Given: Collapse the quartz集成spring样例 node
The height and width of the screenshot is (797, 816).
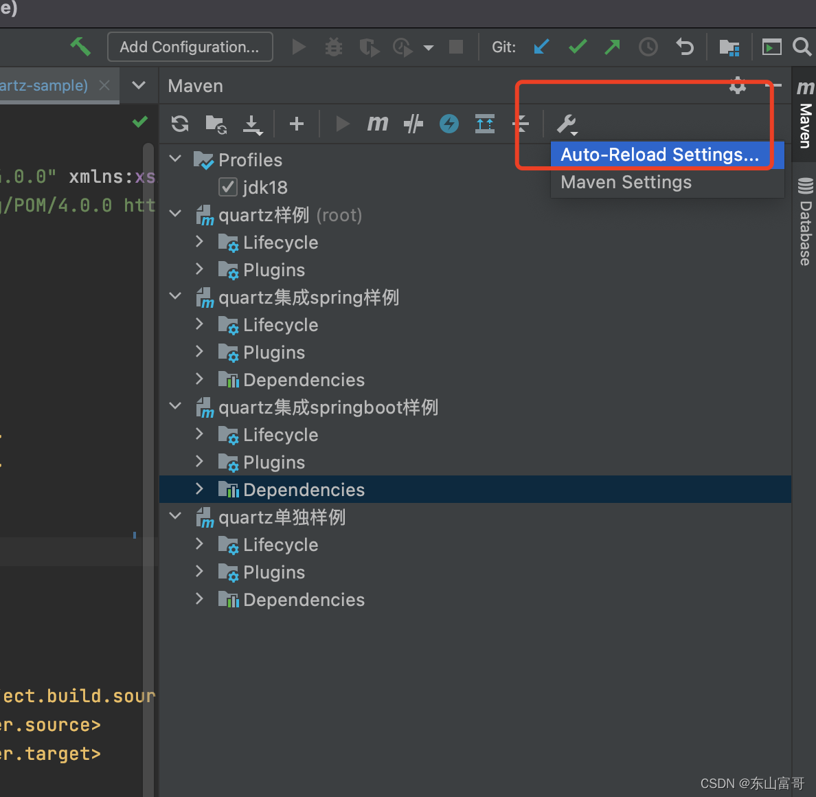Looking at the screenshot, I should point(175,295).
